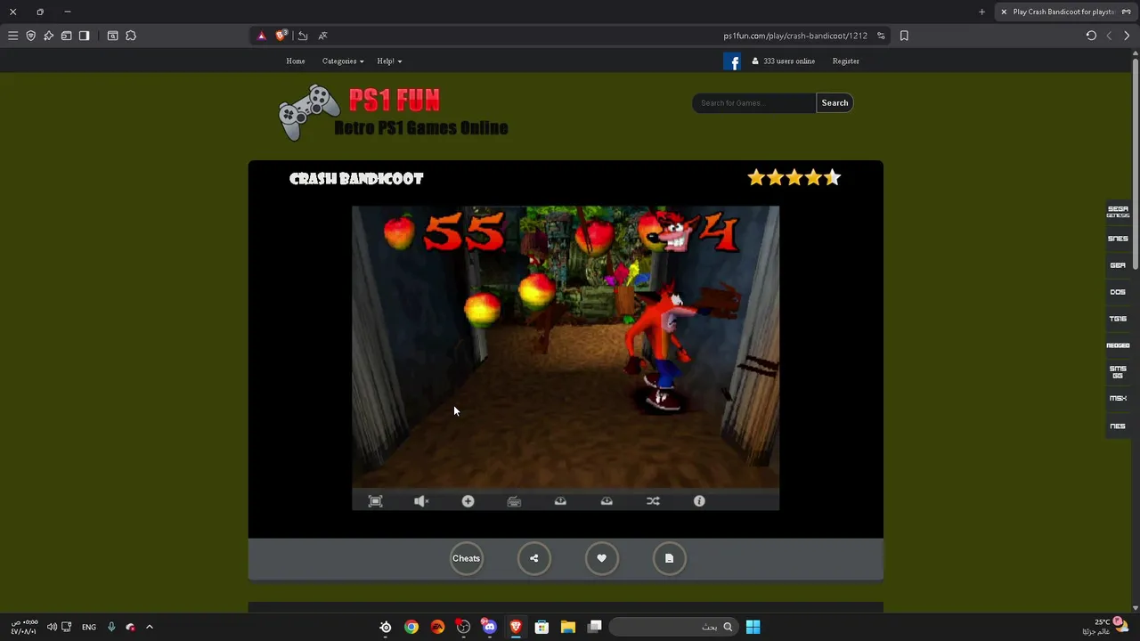Image resolution: width=1140 pixels, height=641 pixels.
Task: Open the DOS sidebar link
Action: pos(1118,292)
